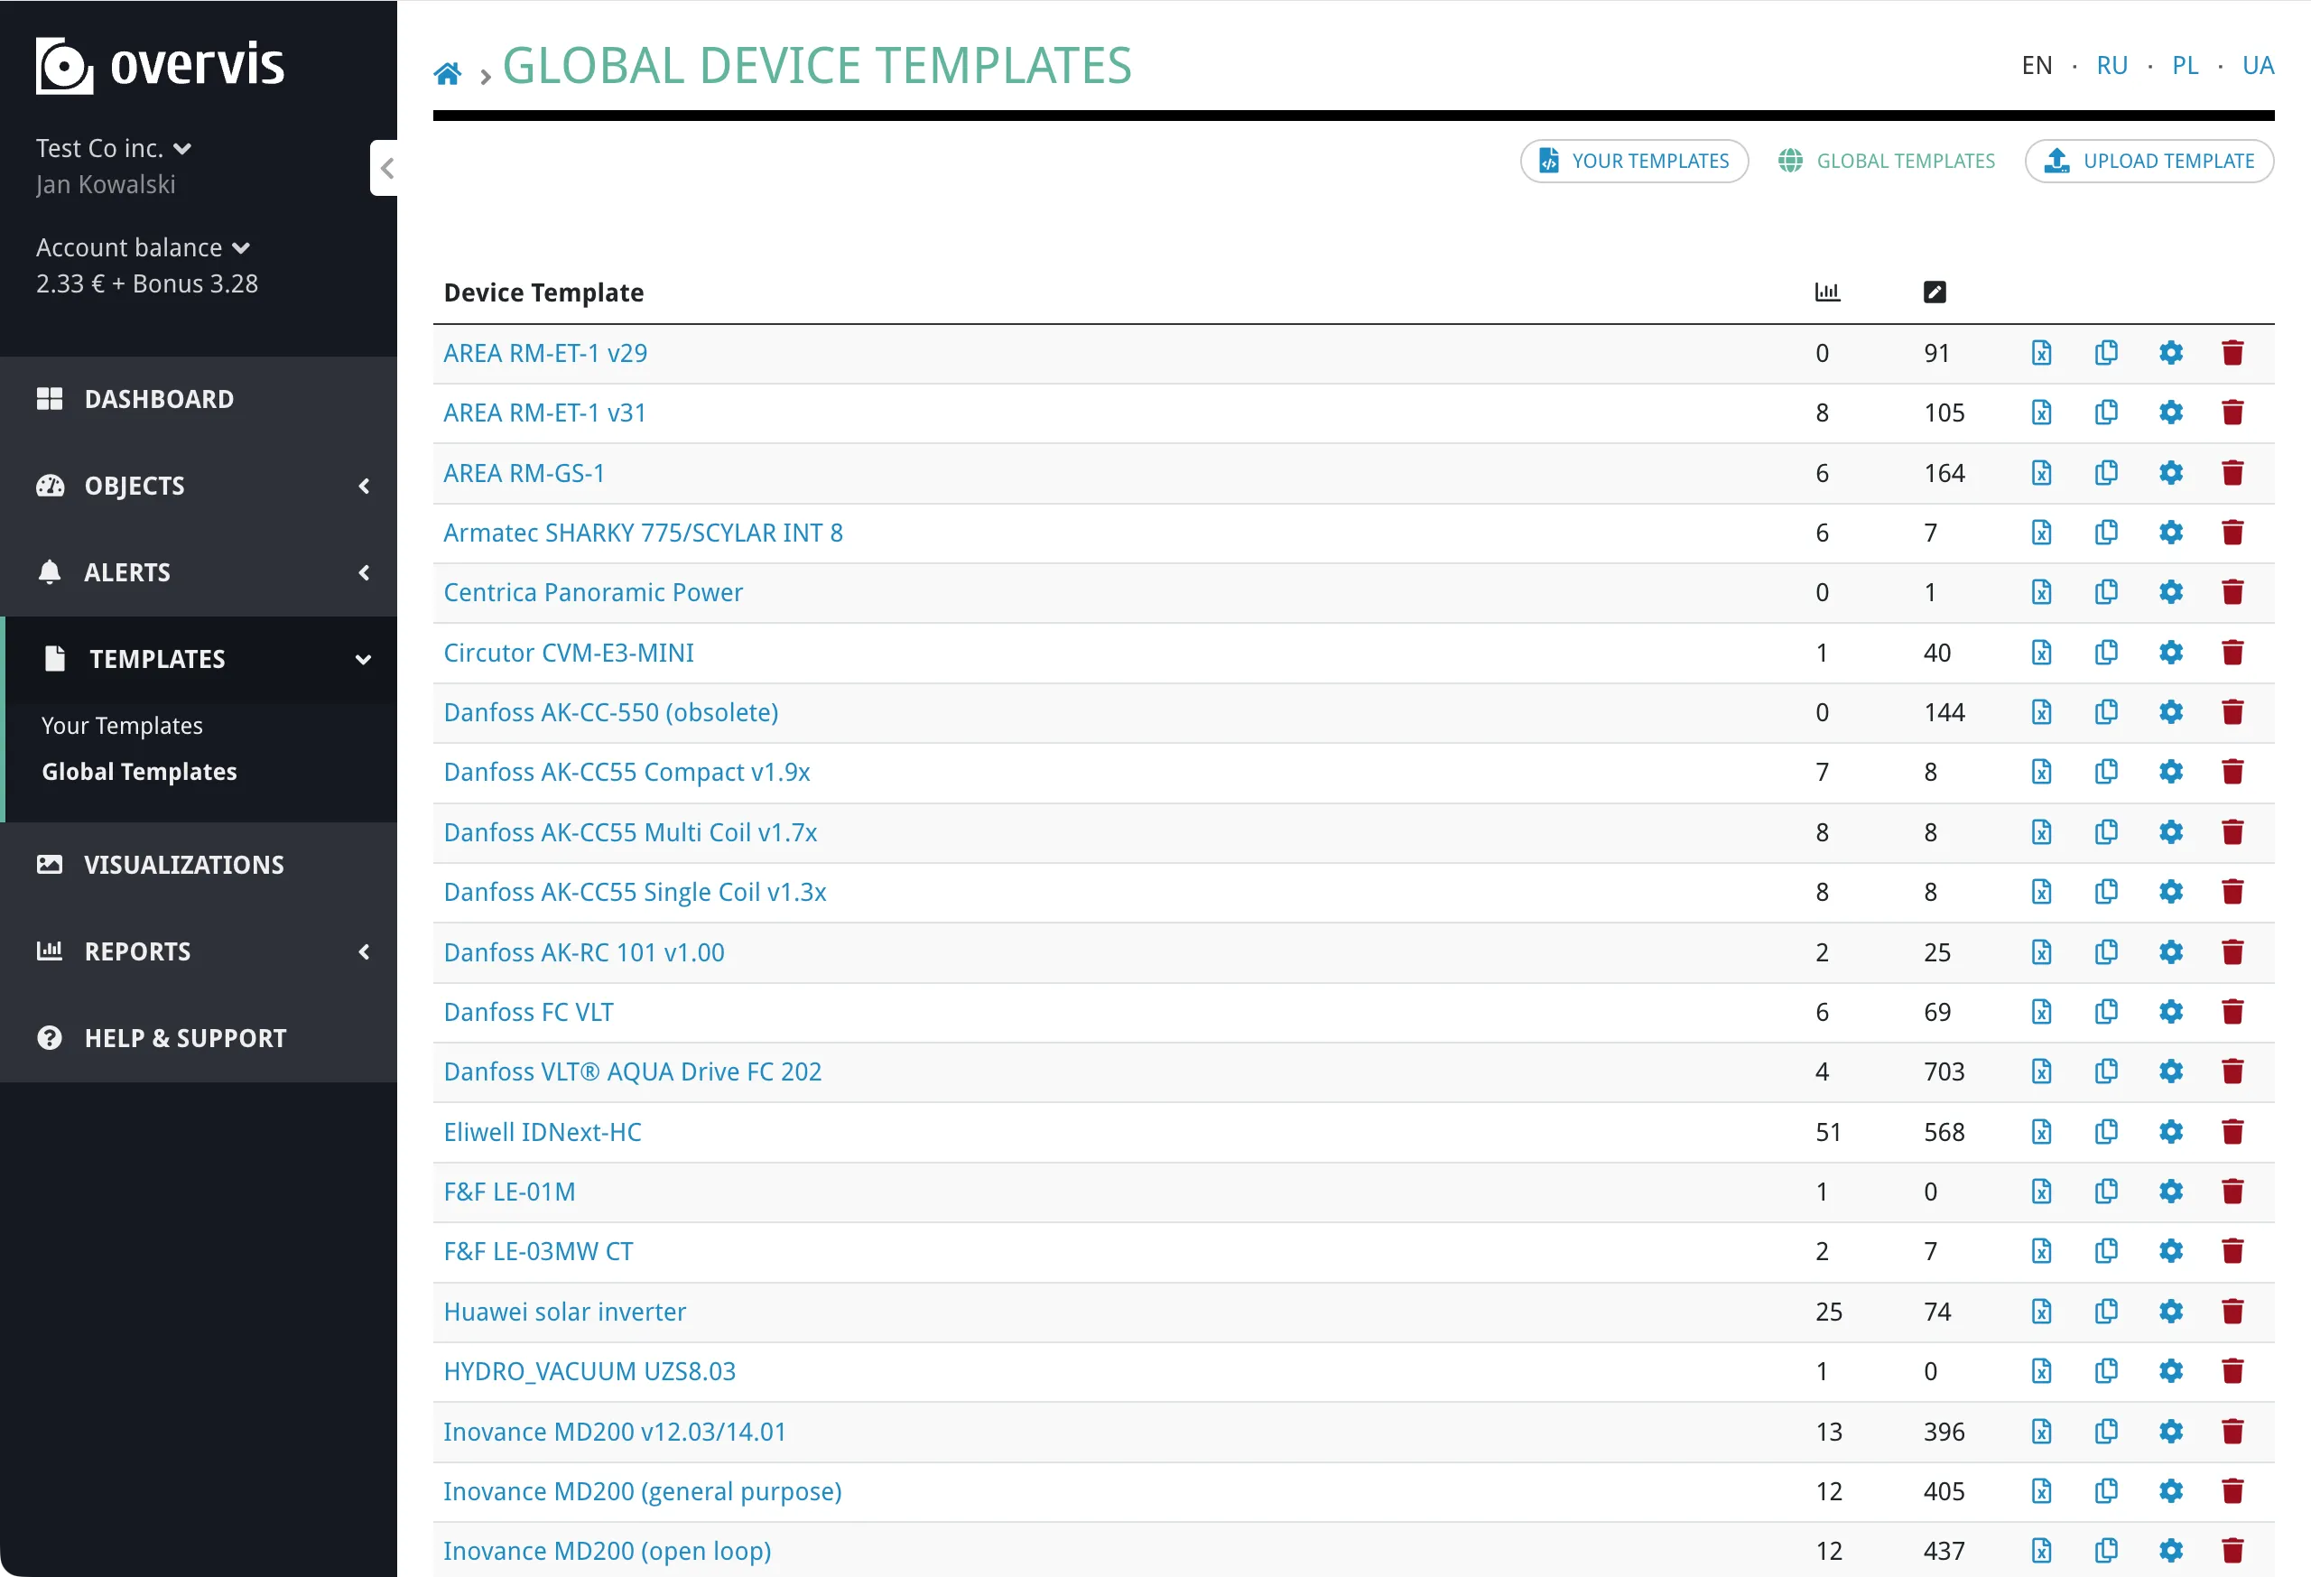The width and height of the screenshot is (2311, 1577).
Task: Export Danfoss AK-CC55 Multi Coil v1.7x to Excel
Action: [x=2040, y=832]
